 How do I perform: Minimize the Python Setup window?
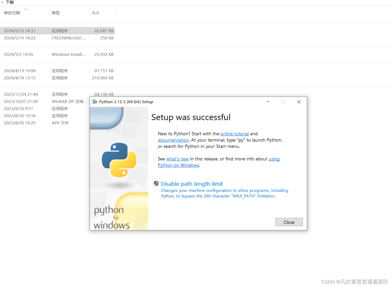pos(268,102)
